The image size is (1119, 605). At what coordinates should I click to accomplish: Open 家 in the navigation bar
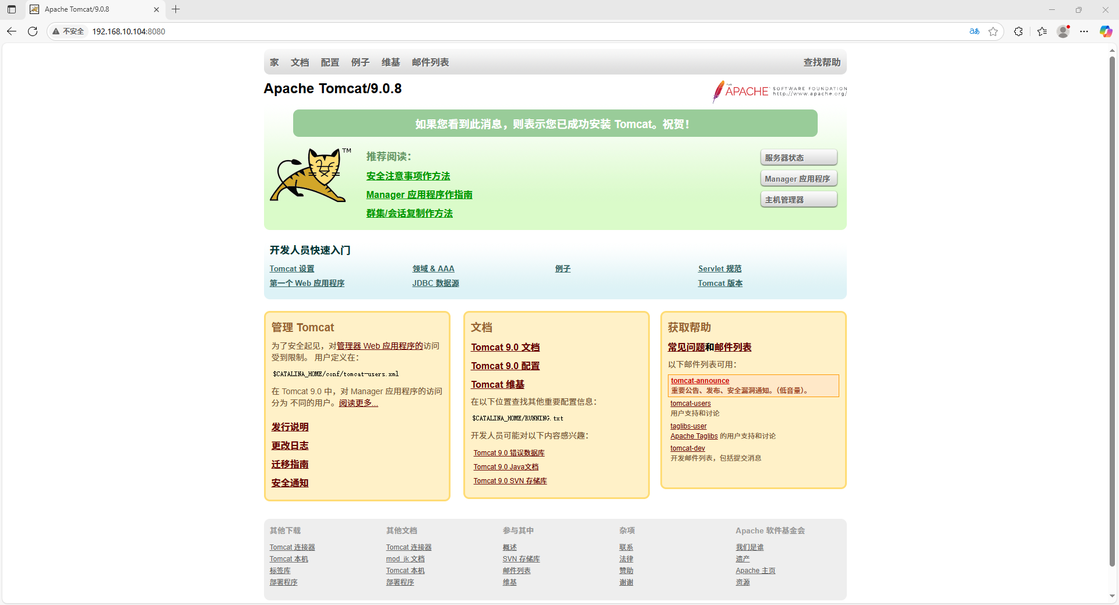(274, 62)
